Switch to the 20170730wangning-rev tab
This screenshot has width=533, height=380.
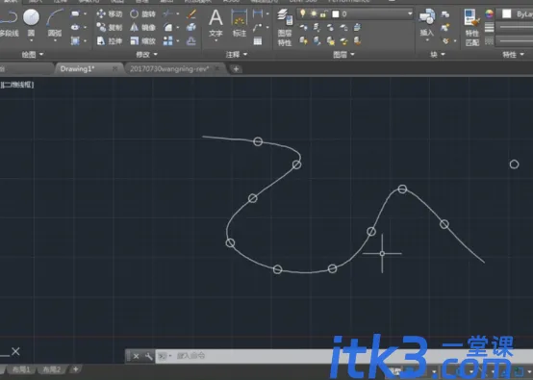(x=169, y=69)
